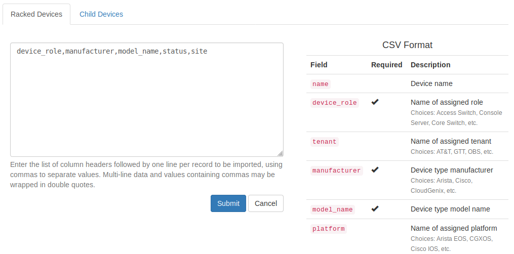
Task: Select the 'tenant' field code
Action: coord(325,142)
